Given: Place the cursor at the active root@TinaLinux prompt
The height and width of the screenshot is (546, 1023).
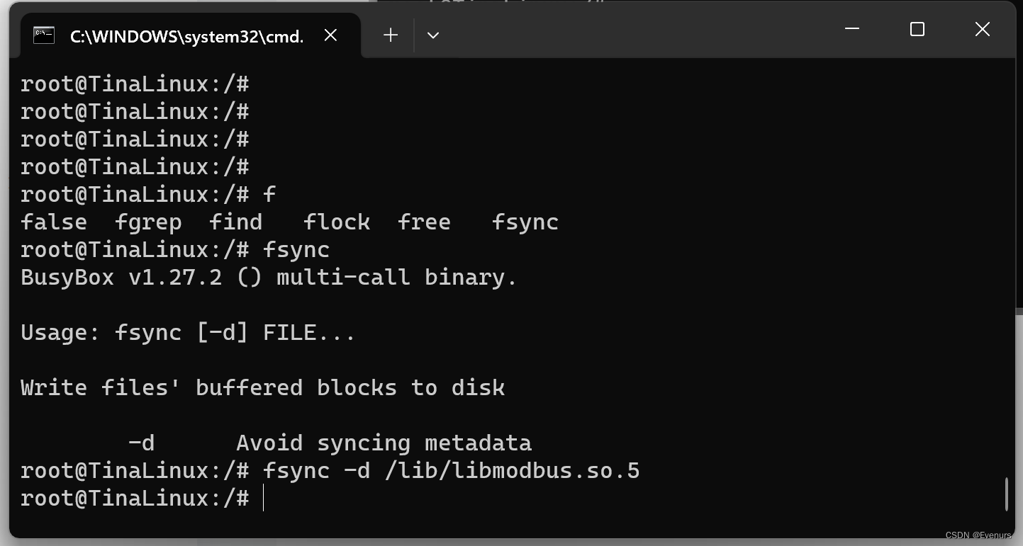Looking at the screenshot, I should [x=264, y=498].
